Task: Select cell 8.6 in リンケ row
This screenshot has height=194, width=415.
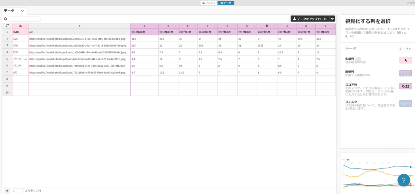Action: pyautogui.click(x=145, y=66)
